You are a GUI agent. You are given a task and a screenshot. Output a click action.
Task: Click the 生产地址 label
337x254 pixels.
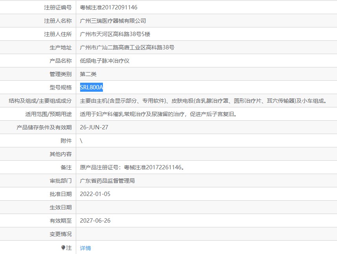[x=60, y=47]
